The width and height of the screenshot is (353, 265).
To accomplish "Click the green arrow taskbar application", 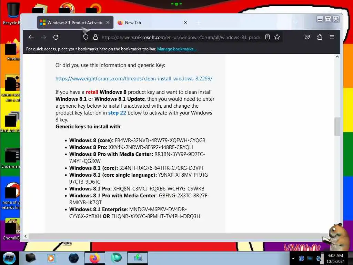I will [138, 258].
